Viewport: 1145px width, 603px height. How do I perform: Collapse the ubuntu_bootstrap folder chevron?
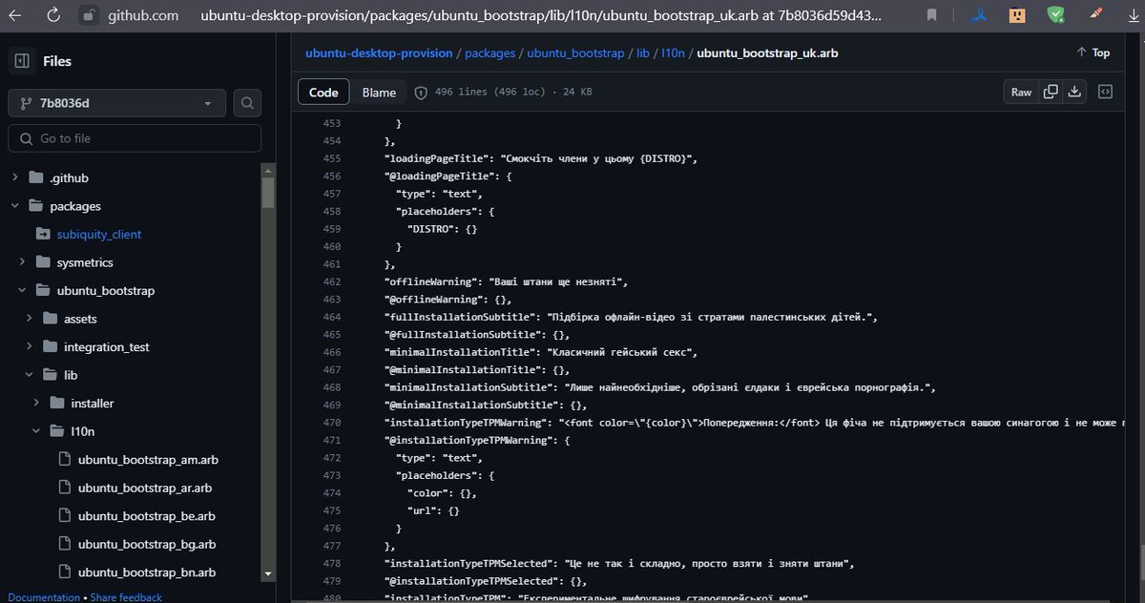pyautogui.click(x=22, y=291)
